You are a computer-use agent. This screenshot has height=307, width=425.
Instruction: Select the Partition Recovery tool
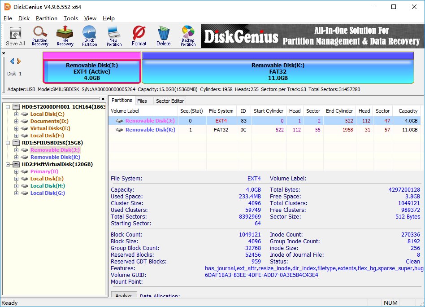coord(39,36)
